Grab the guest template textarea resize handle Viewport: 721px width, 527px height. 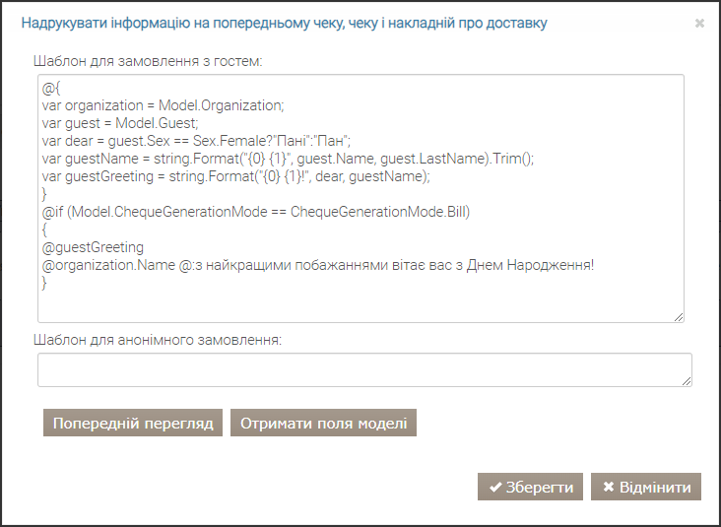pyautogui.click(x=679, y=316)
